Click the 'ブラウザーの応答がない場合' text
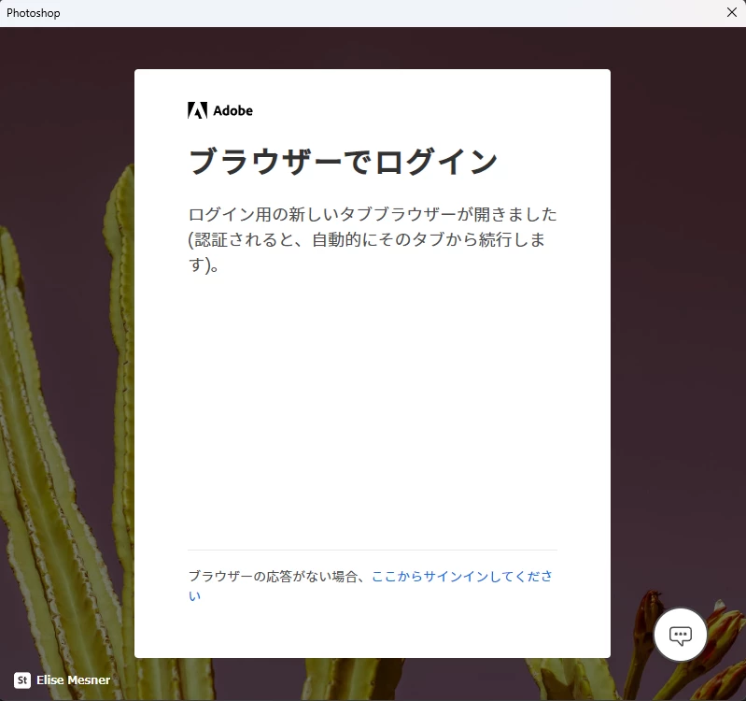This screenshot has height=701, width=746. point(272,577)
